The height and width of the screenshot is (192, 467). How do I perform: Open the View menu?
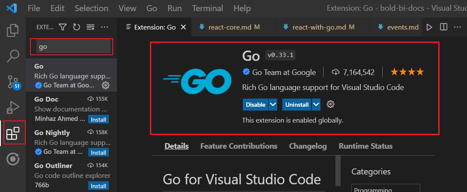click(x=128, y=8)
